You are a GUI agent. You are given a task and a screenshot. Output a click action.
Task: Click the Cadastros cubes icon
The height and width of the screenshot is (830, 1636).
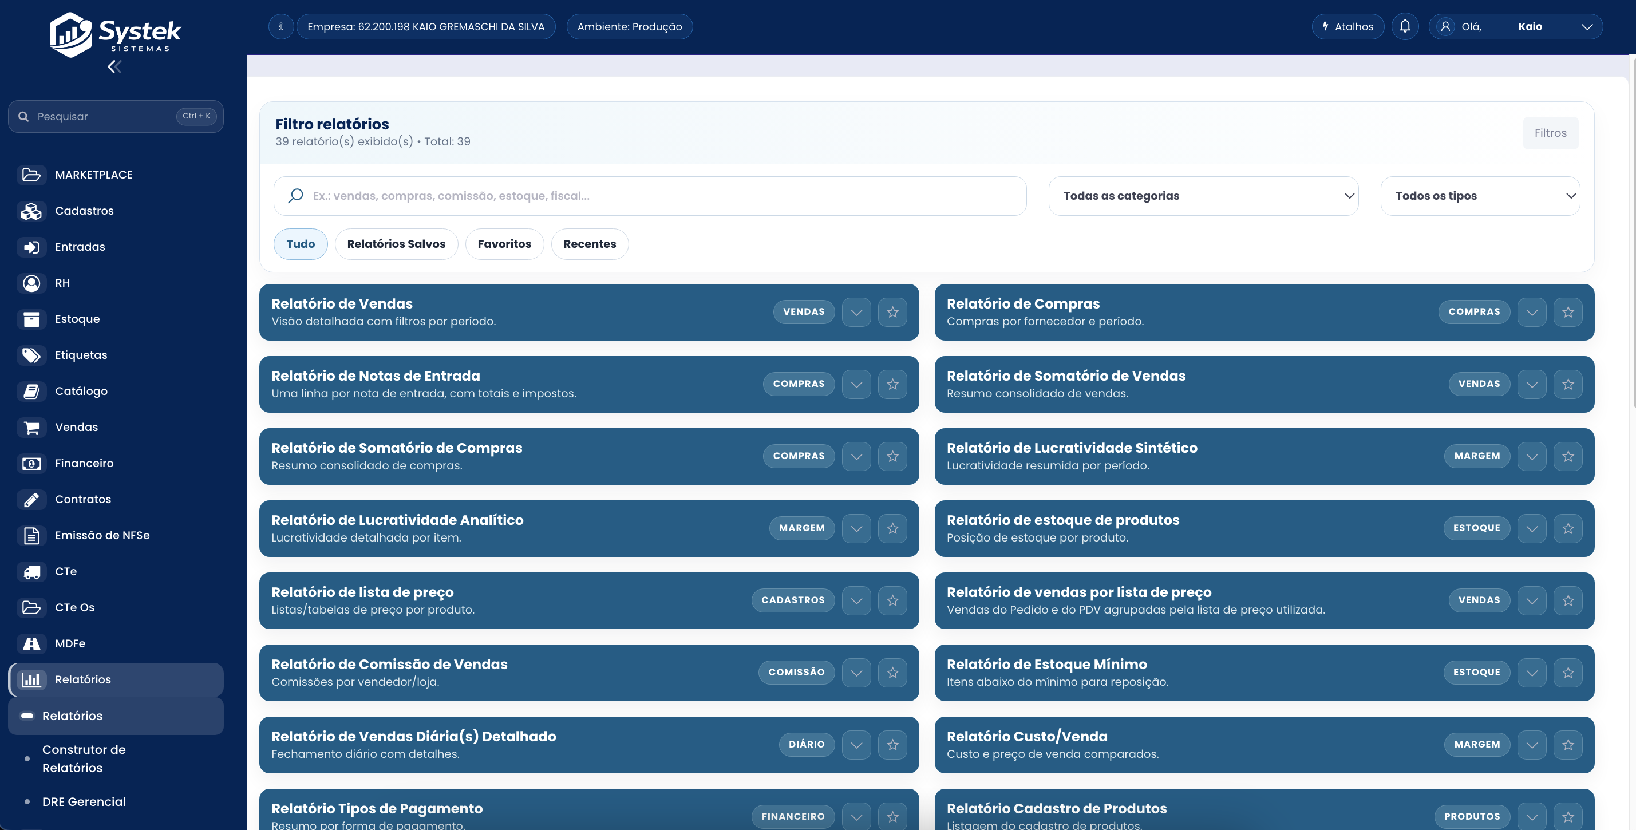pos(31,211)
